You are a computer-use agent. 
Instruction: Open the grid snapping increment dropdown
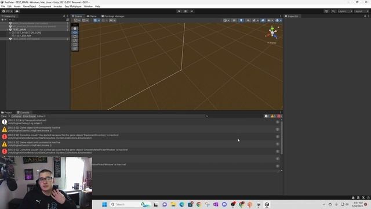(112, 20)
